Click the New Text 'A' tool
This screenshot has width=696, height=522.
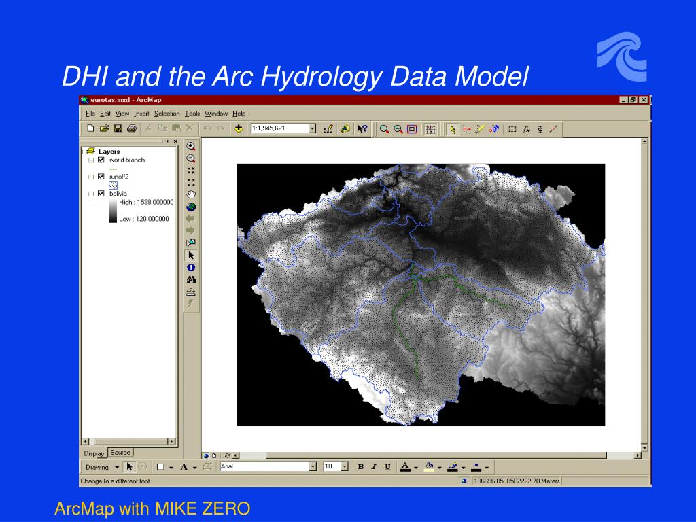pos(184,467)
